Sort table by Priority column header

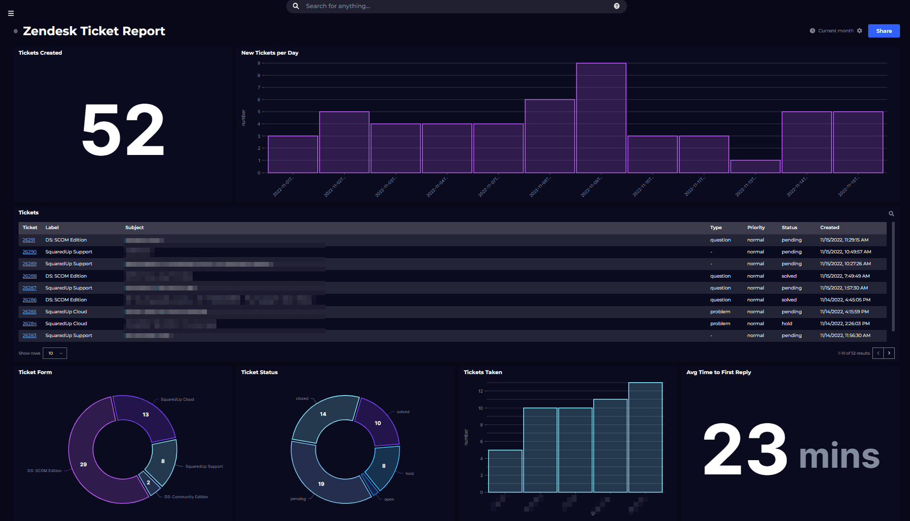756,228
